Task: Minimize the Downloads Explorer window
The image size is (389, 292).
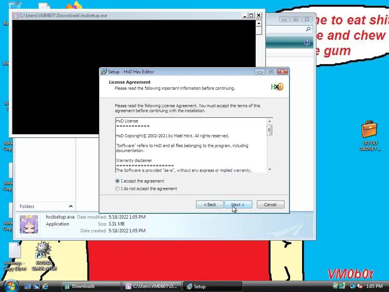Action: (284, 19)
